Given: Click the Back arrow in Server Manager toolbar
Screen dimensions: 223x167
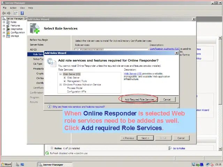Looking at the screenshot, I should click(4, 13).
